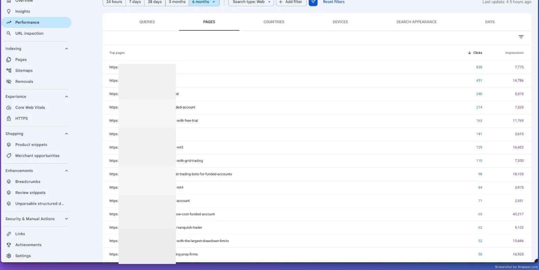539x270 pixels.
Task: Click the URL inspection magnifier icon
Action: [9, 33]
